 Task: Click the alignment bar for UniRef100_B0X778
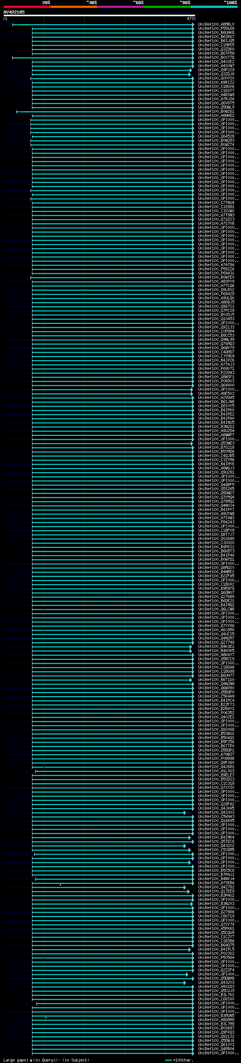pyautogui.click(x=103, y=58)
